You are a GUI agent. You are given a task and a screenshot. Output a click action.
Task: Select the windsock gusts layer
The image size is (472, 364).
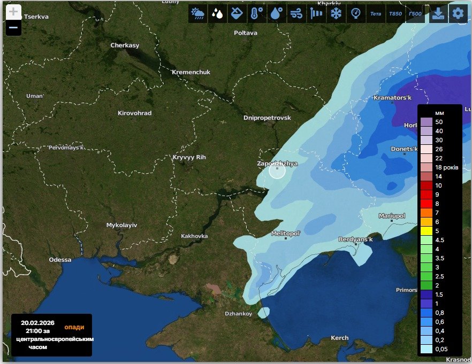pyautogui.click(x=316, y=14)
